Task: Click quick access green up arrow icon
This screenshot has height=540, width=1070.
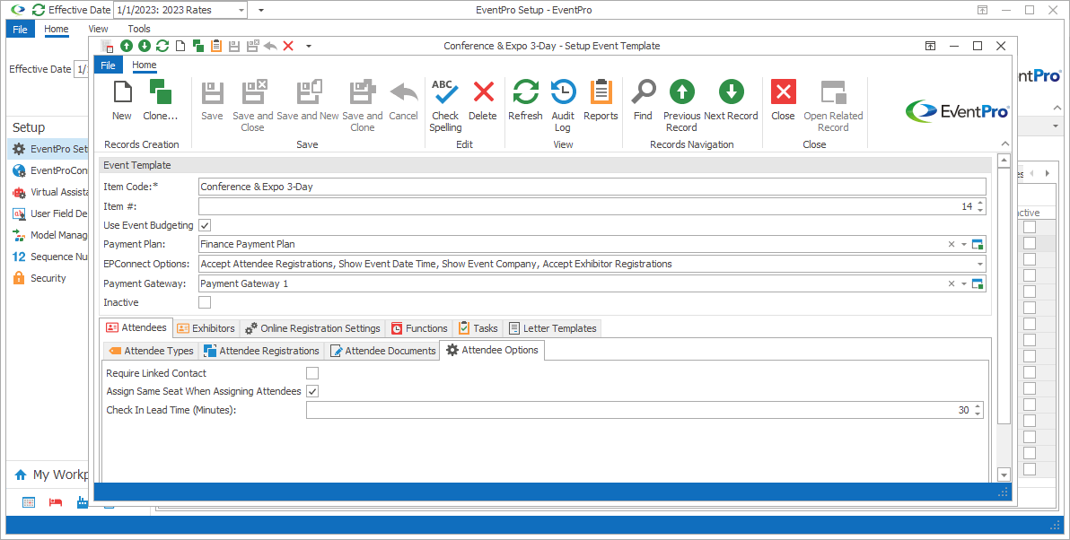Action: pos(127,46)
